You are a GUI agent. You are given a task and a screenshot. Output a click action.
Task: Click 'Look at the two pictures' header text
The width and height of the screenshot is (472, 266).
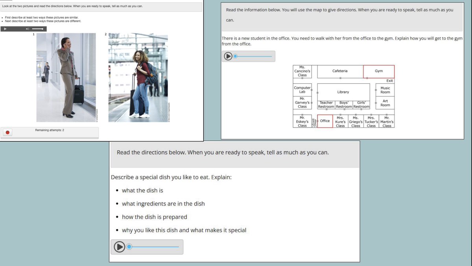point(72,7)
